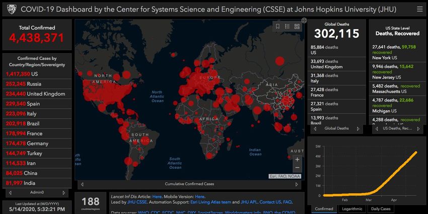Open the hamburger menu in the header

tap(420, 9)
